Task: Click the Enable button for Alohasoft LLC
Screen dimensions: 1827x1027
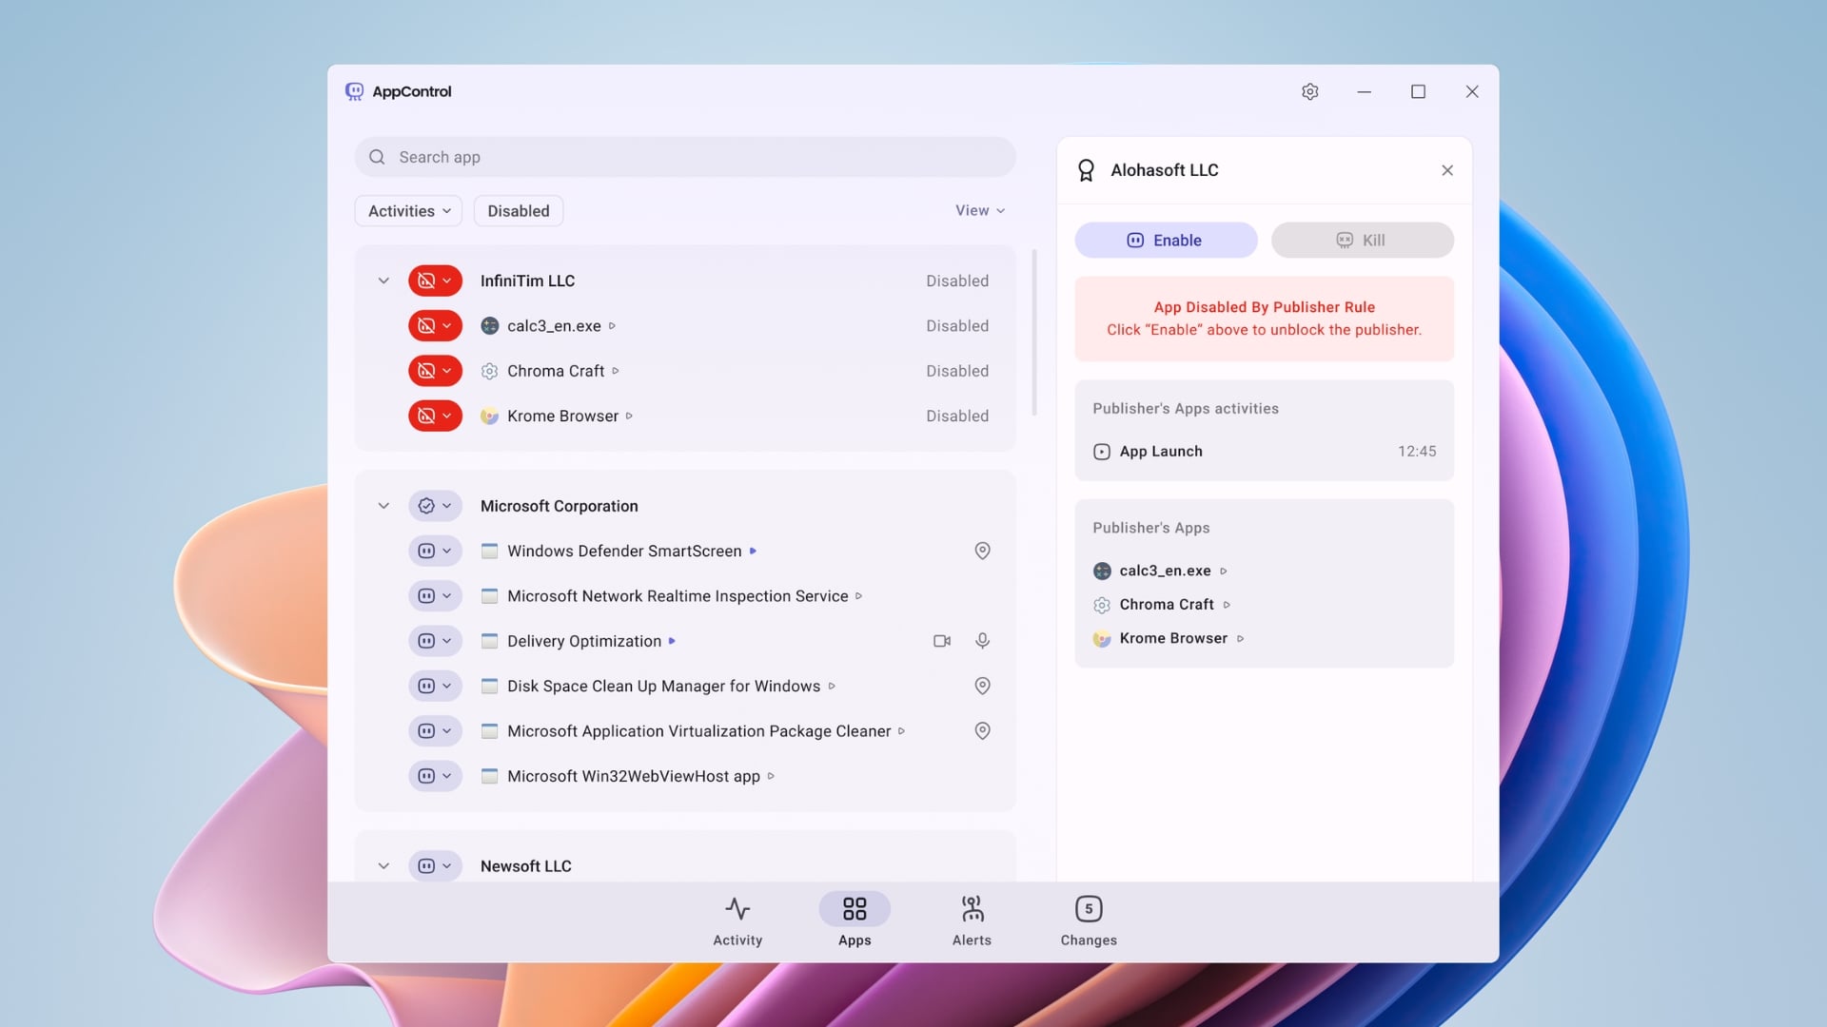Action: tap(1166, 241)
